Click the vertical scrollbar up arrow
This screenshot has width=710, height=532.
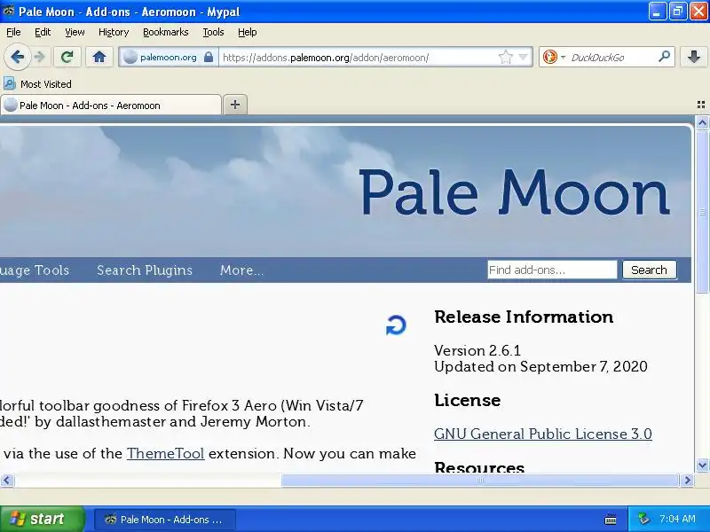(x=702, y=122)
